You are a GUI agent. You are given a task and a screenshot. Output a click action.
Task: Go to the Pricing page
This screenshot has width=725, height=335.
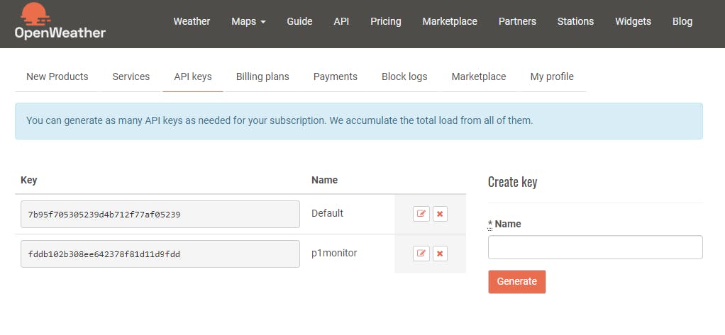385,21
